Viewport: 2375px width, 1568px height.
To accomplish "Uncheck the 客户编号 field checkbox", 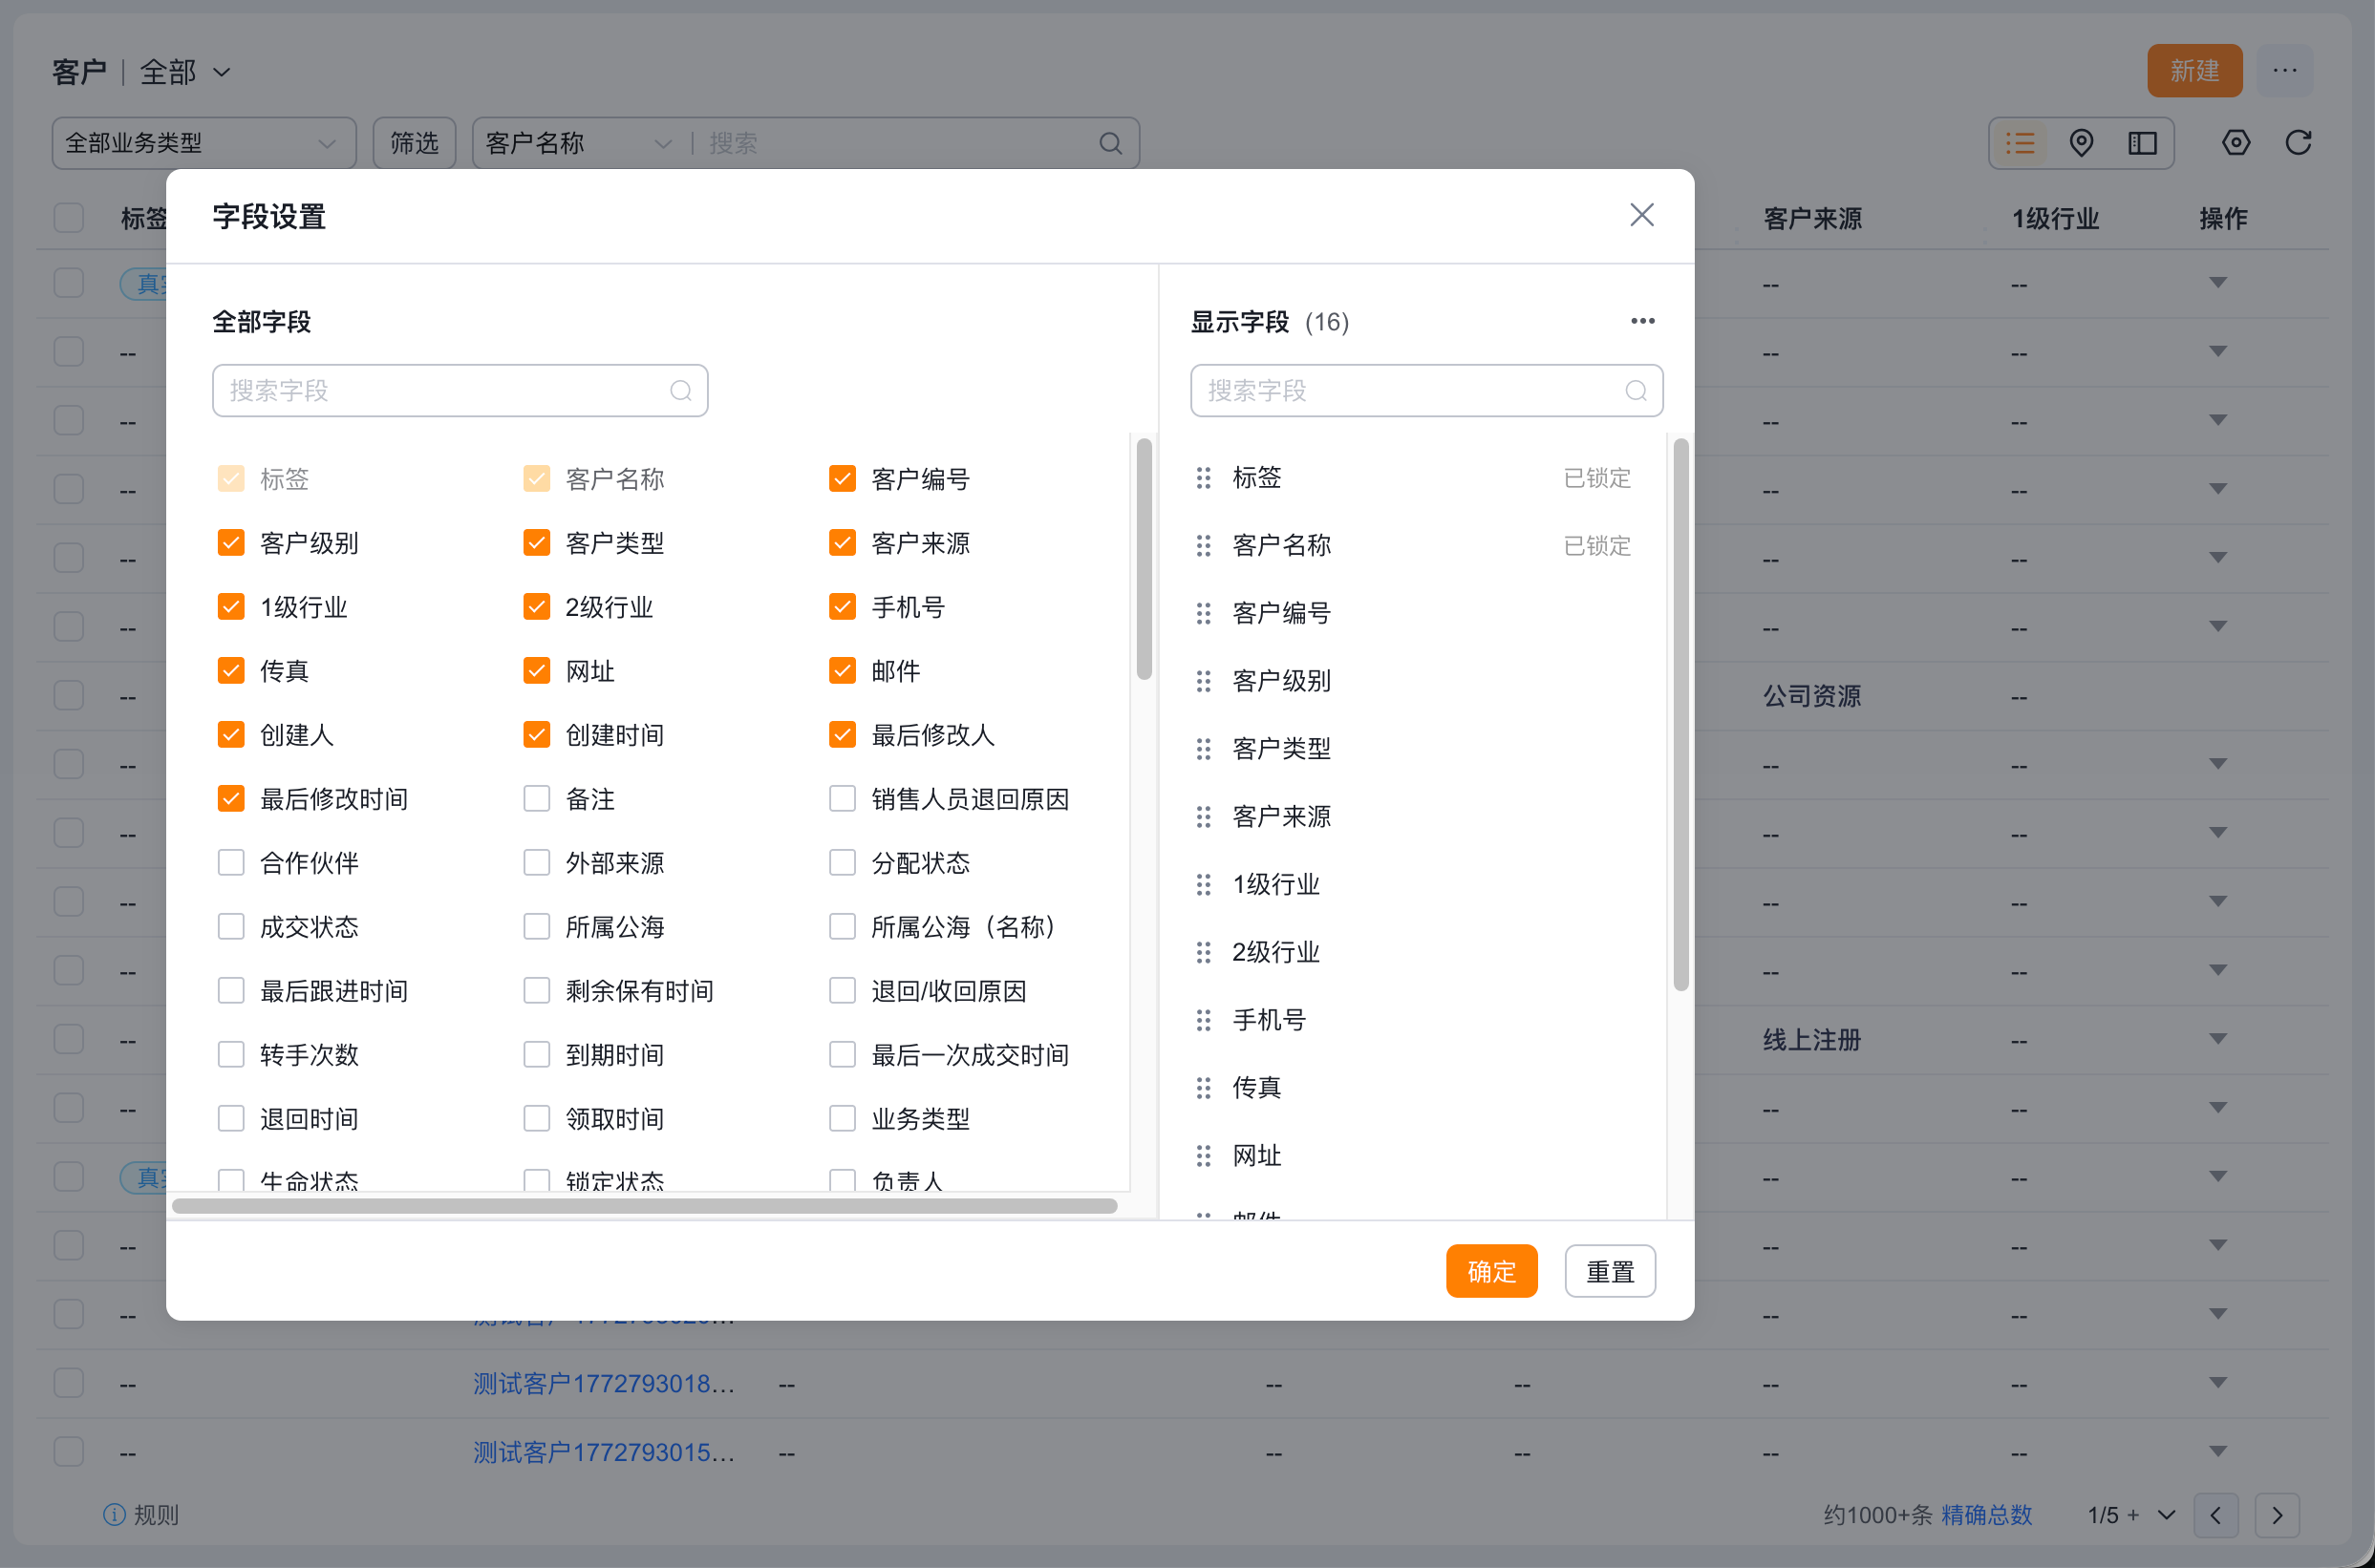I will [843, 479].
